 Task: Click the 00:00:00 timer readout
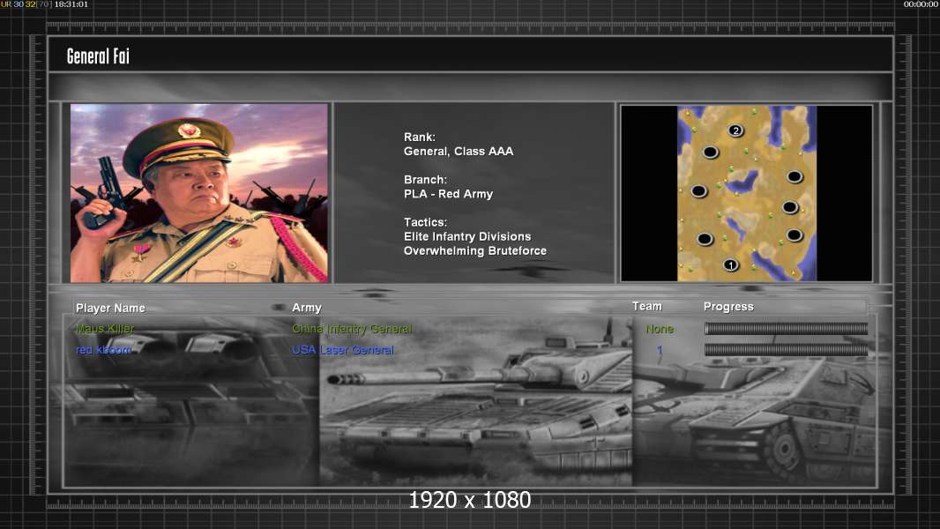coord(921,4)
